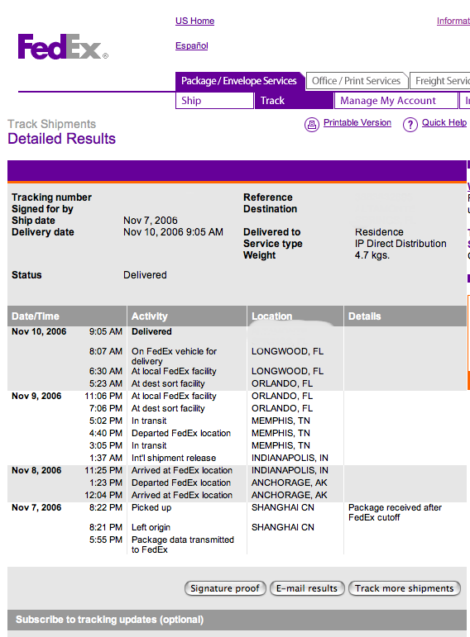Open the Manage My Account tab
The width and height of the screenshot is (470, 637).
click(396, 100)
